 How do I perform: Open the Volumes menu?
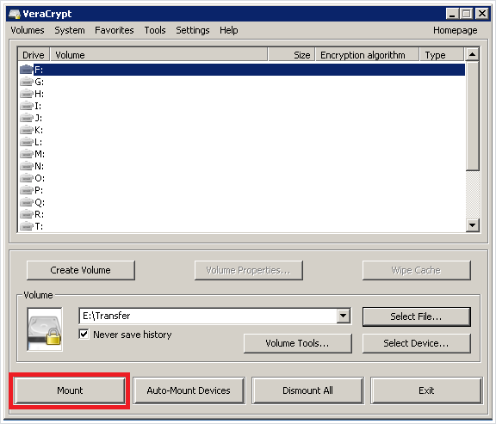pos(28,30)
